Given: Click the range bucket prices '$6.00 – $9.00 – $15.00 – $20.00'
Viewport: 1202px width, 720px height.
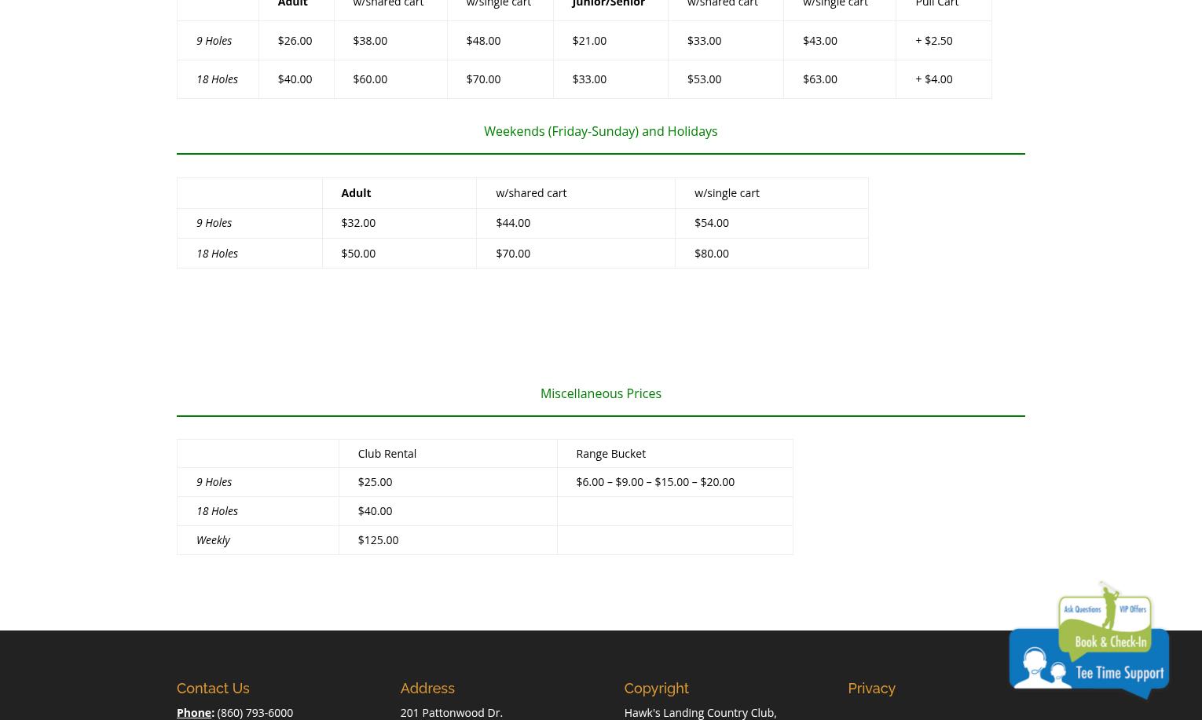Looking at the screenshot, I should (x=655, y=481).
